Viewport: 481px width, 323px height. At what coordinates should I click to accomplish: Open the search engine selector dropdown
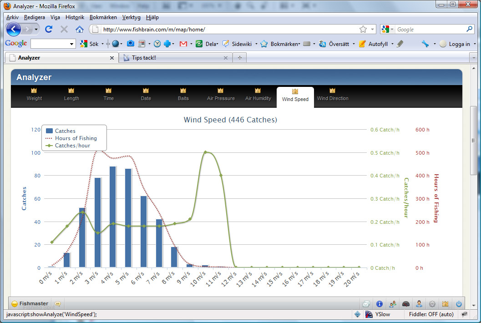387,29
